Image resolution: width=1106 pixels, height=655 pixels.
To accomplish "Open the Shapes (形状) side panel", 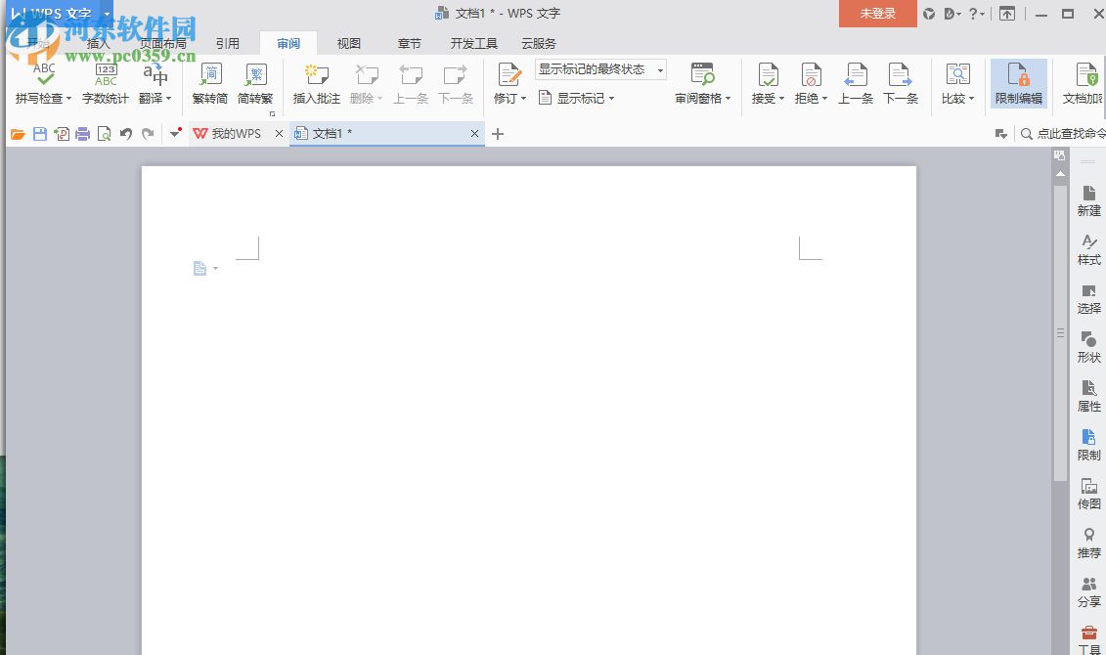I will [x=1089, y=348].
